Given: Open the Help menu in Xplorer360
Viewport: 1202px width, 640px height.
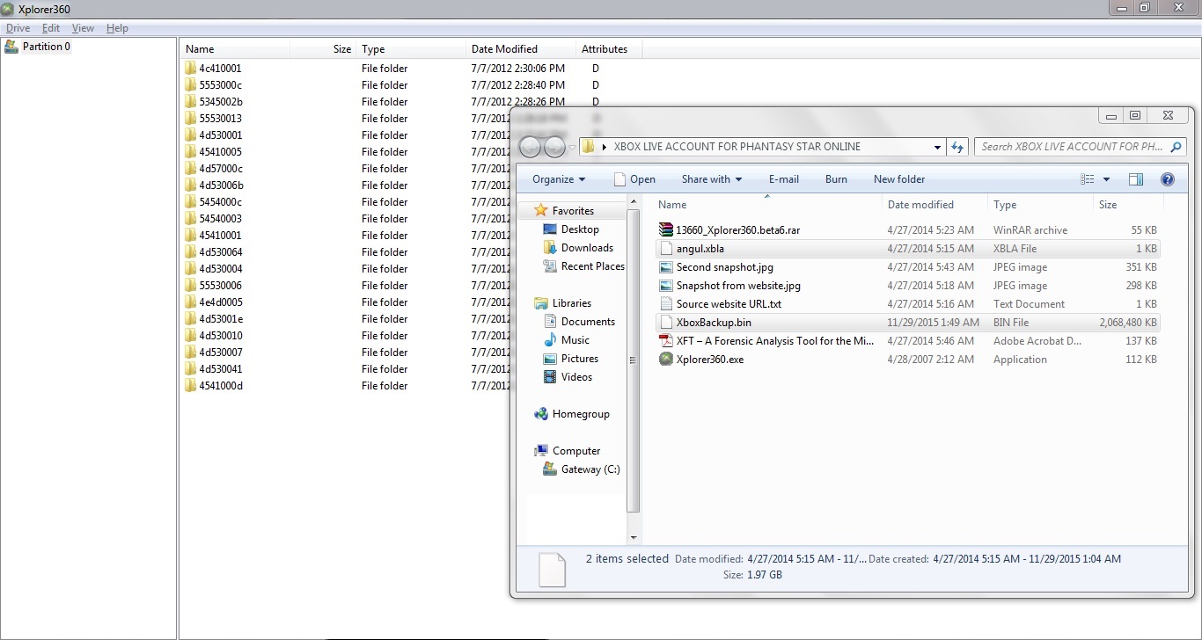Looking at the screenshot, I should [117, 28].
